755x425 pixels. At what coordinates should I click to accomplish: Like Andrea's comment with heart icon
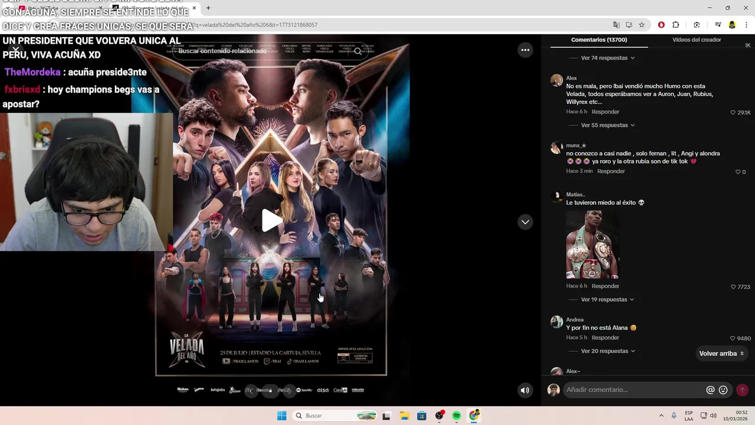tap(733, 338)
